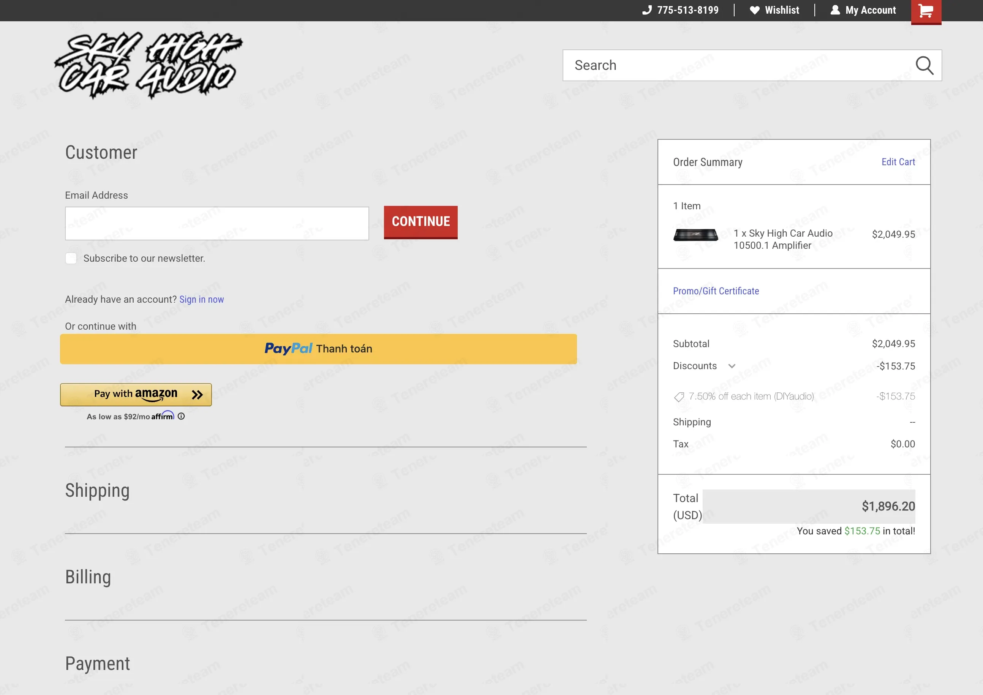Open Promo/Gift Certificate link
This screenshot has height=695, width=983.
click(x=716, y=291)
